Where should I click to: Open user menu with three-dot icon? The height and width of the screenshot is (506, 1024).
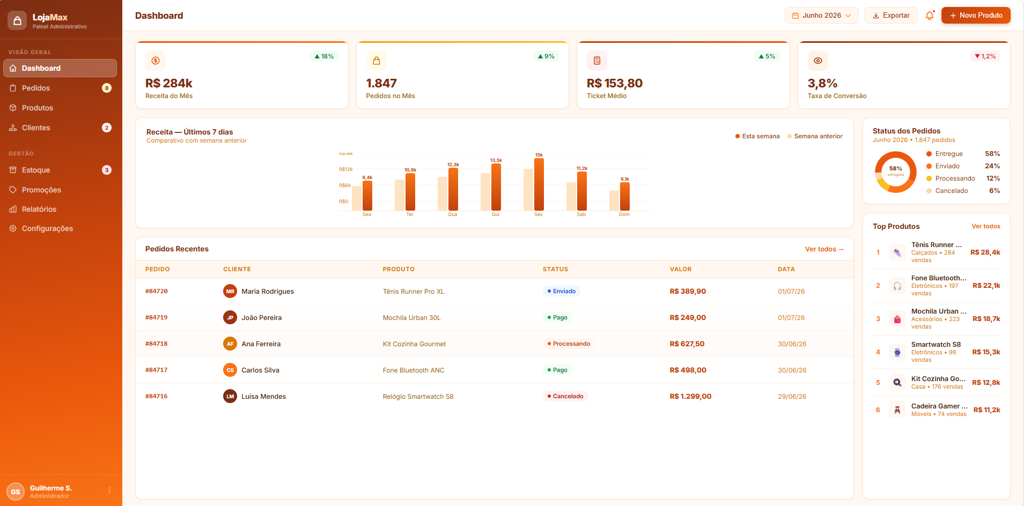tap(109, 491)
